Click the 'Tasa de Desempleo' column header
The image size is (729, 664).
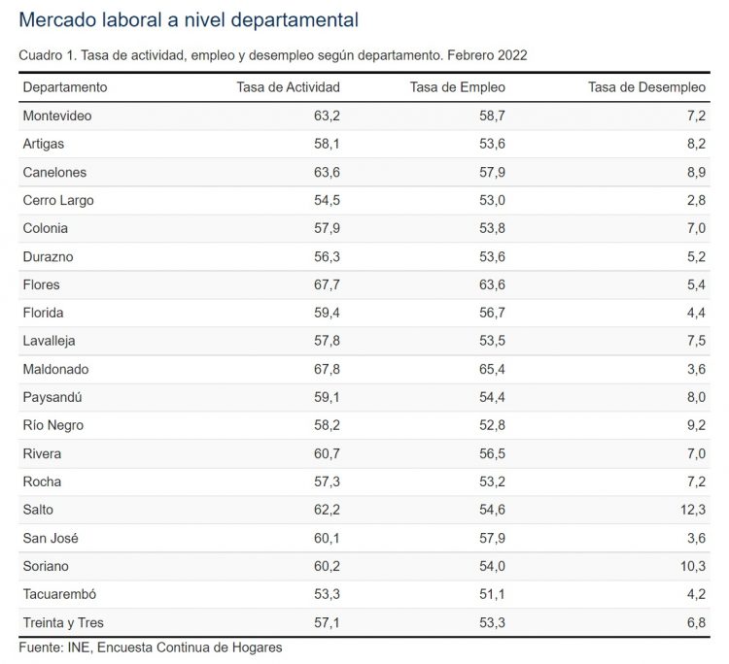[646, 87]
